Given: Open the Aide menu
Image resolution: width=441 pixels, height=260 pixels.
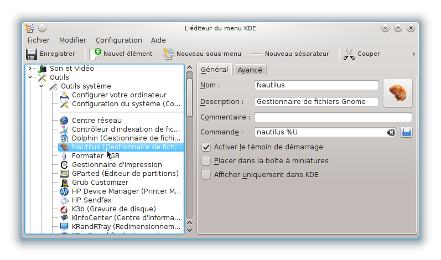Looking at the screenshot, I should pos(158,40).
